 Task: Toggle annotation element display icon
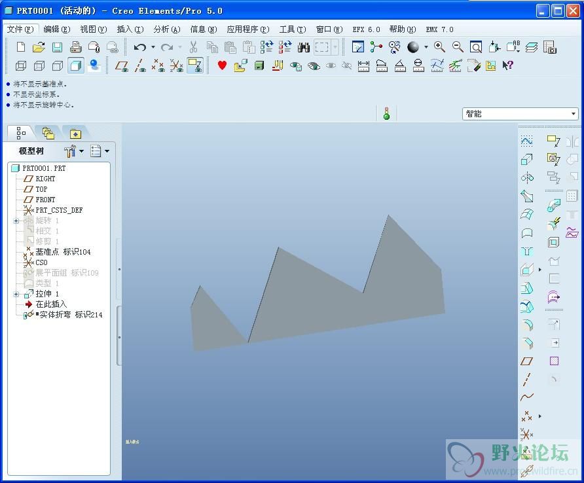pos(195,66)
